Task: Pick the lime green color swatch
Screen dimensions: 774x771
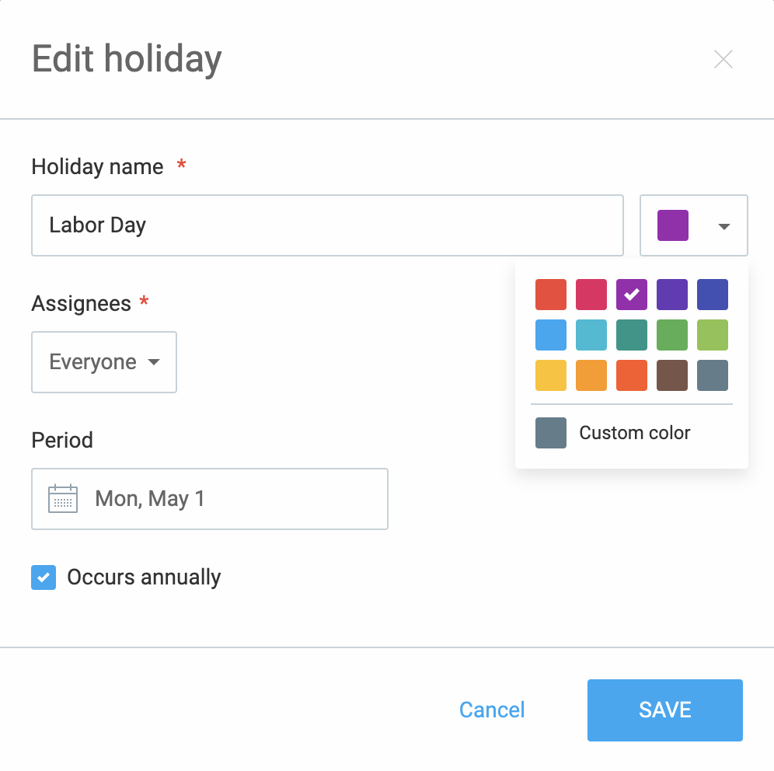Action: click(713, 335)
